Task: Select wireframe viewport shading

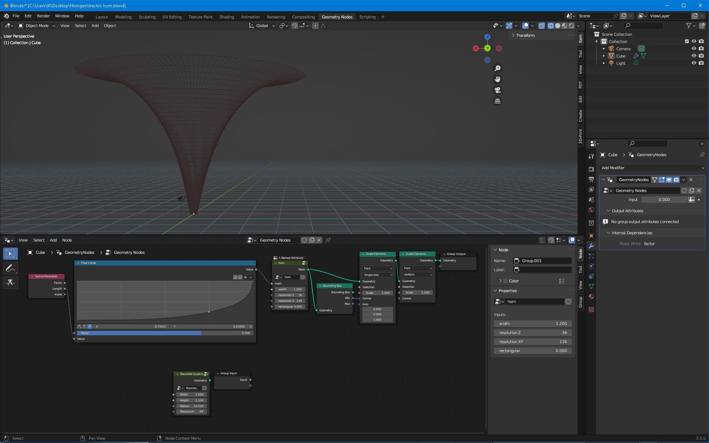Action: [x=551, y=26]
